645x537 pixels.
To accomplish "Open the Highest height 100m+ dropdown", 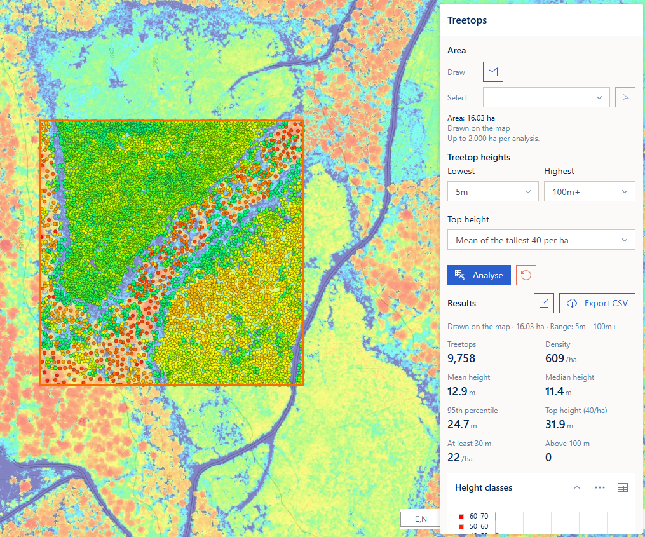I will coord(590,192).
